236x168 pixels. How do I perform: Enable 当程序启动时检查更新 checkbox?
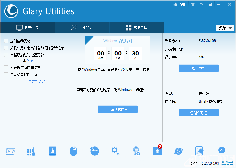tap(6, 55)
